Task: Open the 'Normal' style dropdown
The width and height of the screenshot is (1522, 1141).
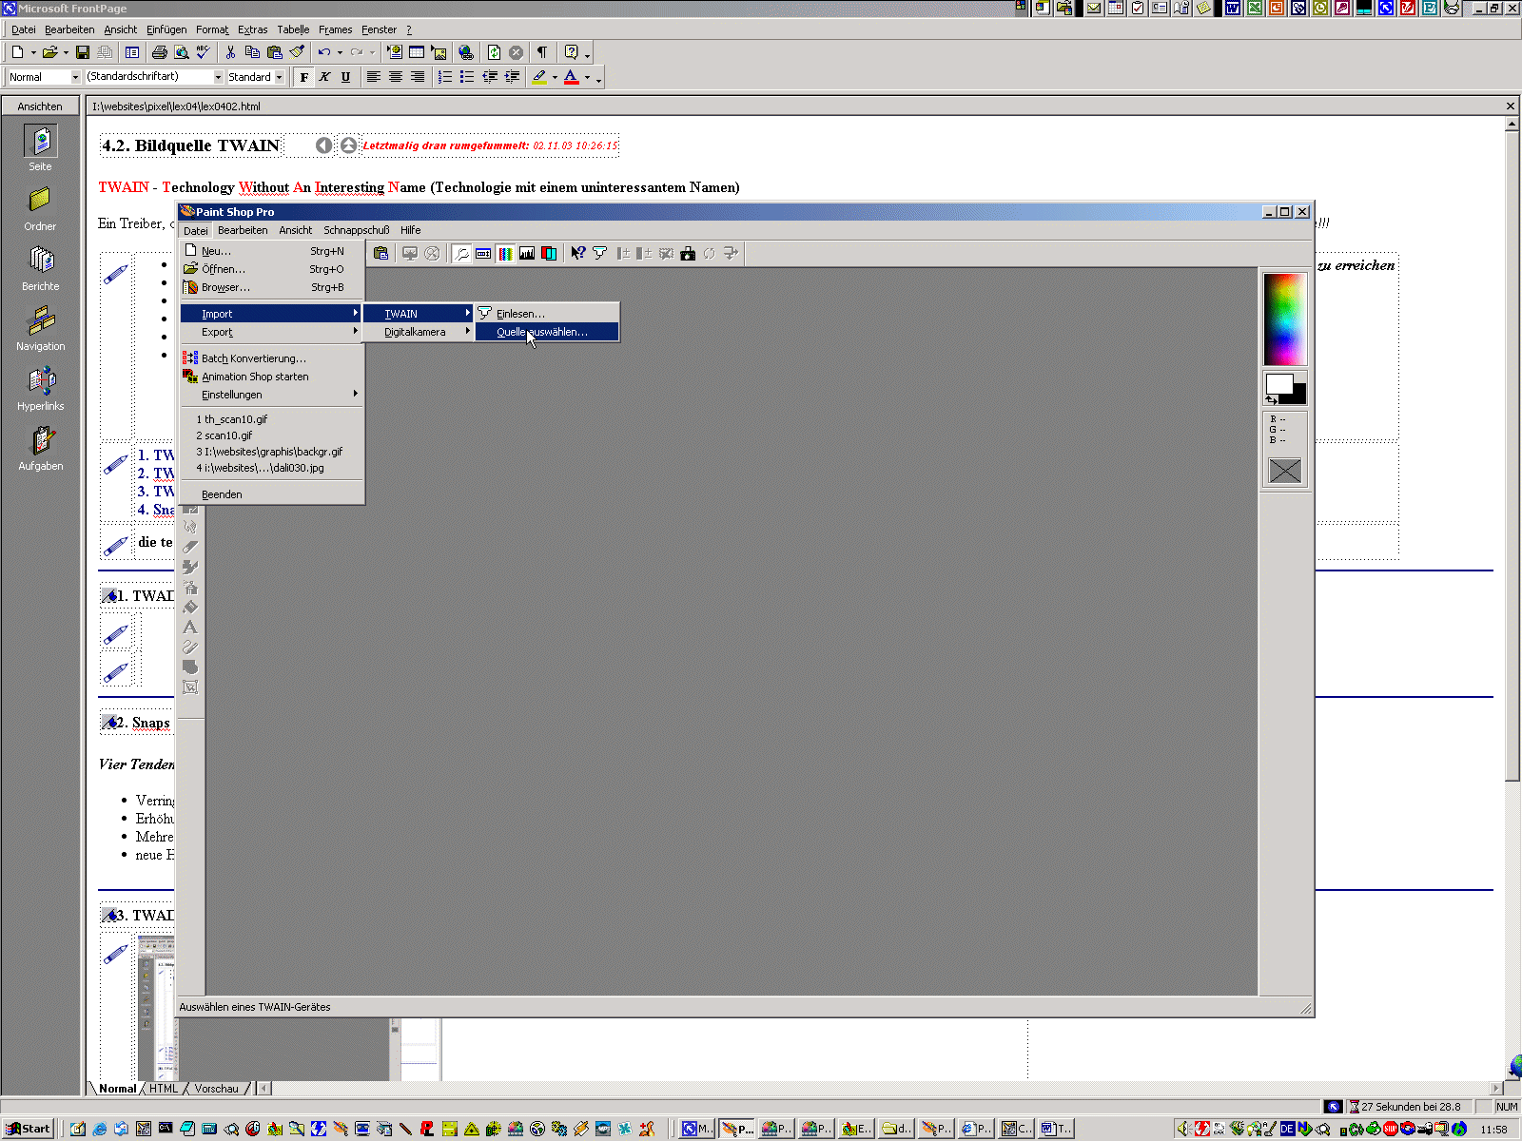Action: pos(75,77)
